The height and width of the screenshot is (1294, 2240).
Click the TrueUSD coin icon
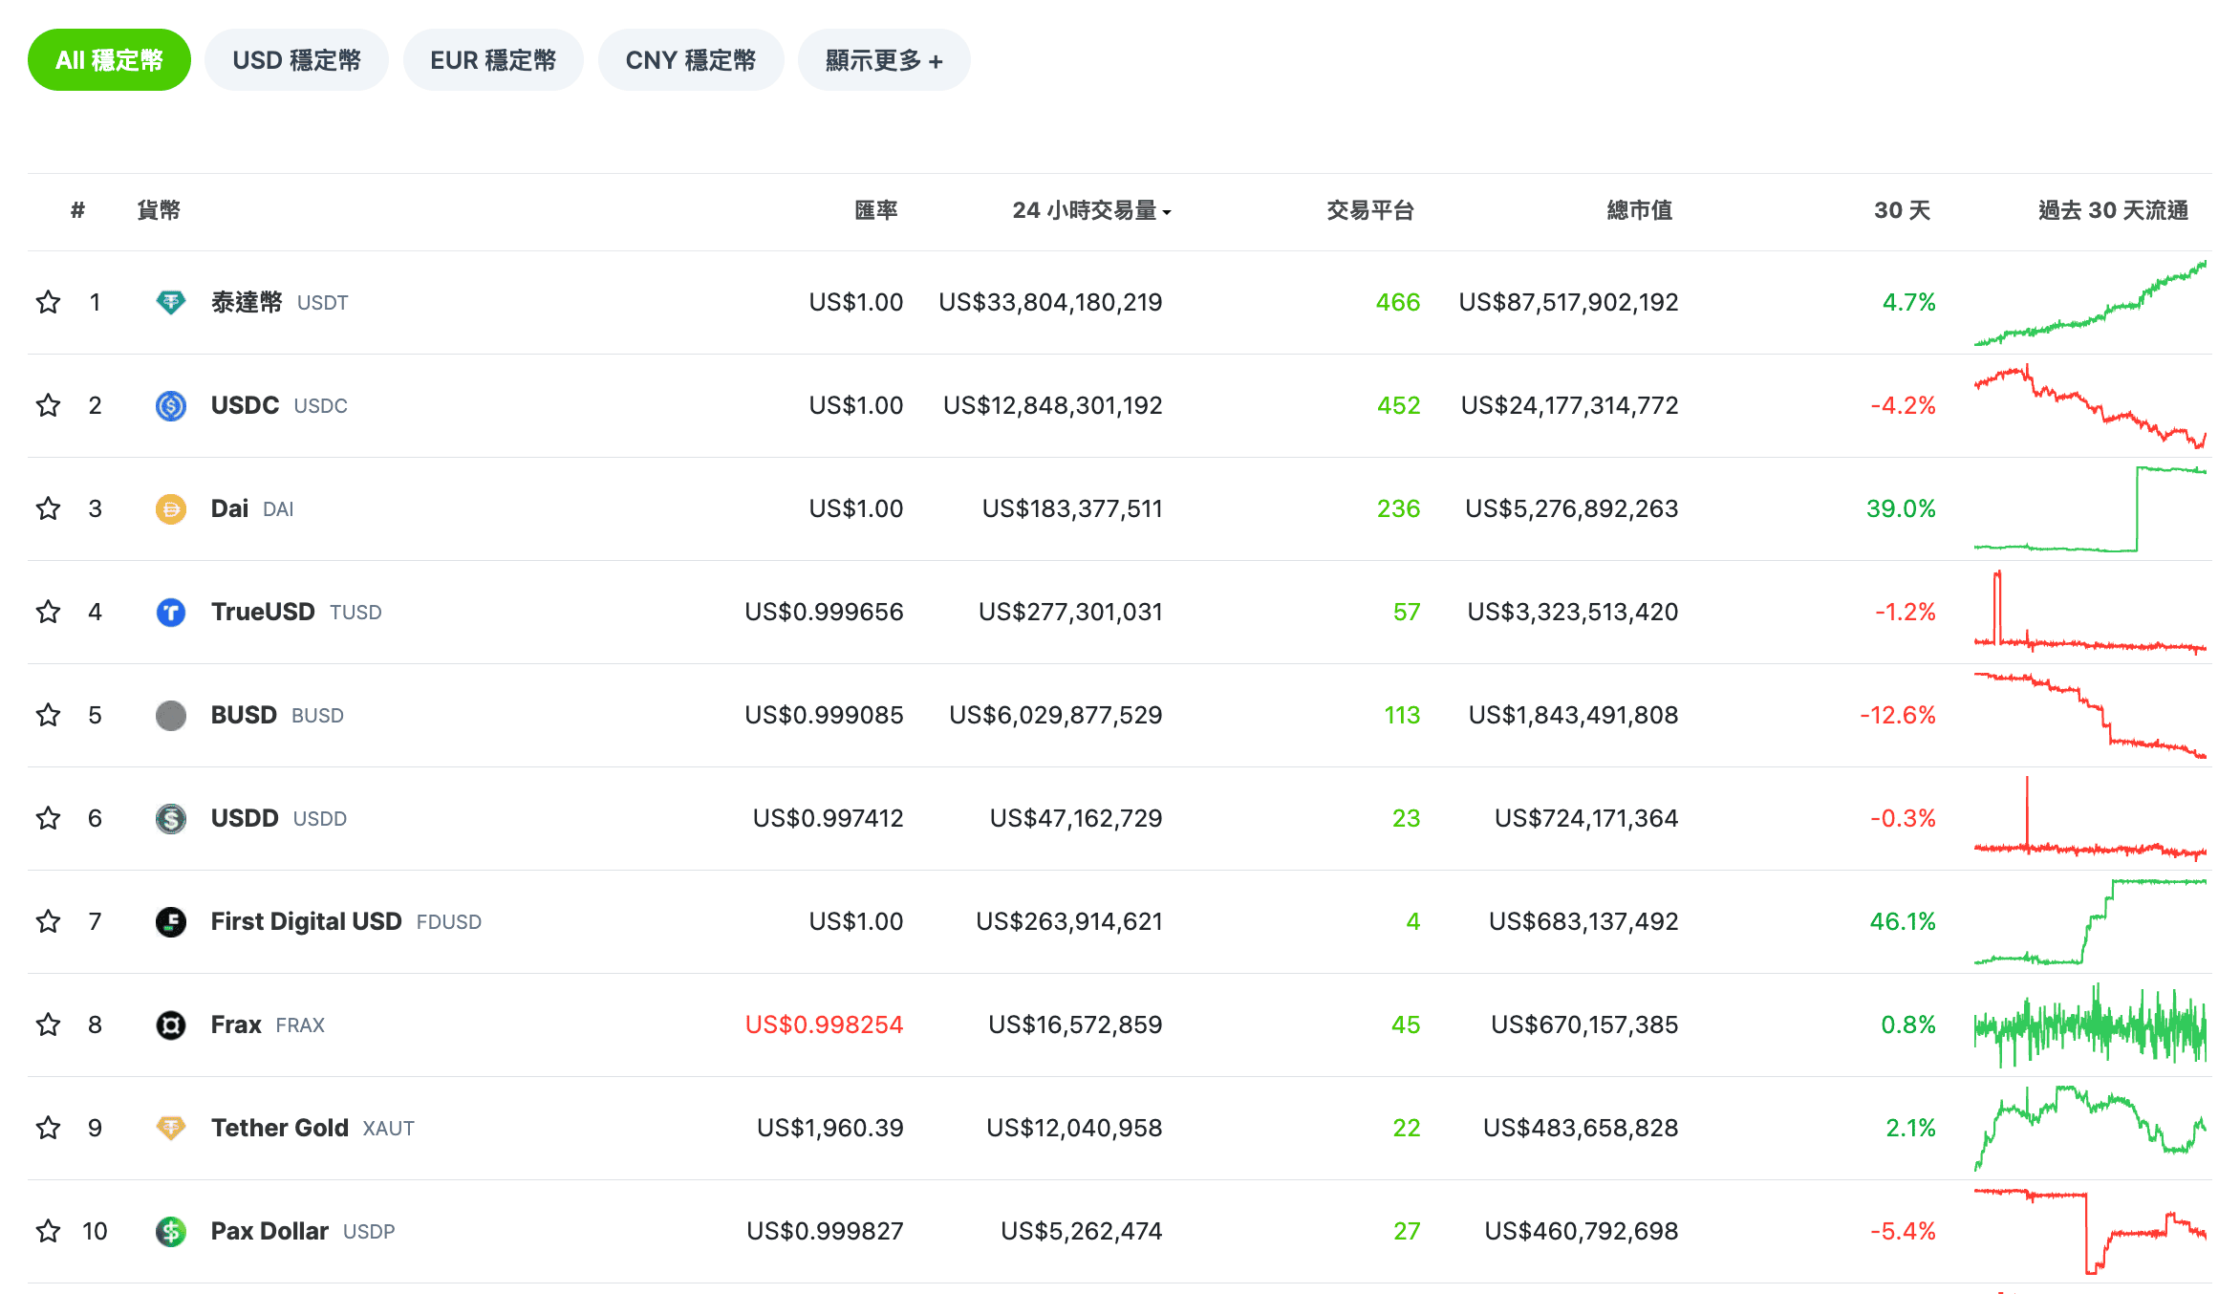click(x=171, y=613)
